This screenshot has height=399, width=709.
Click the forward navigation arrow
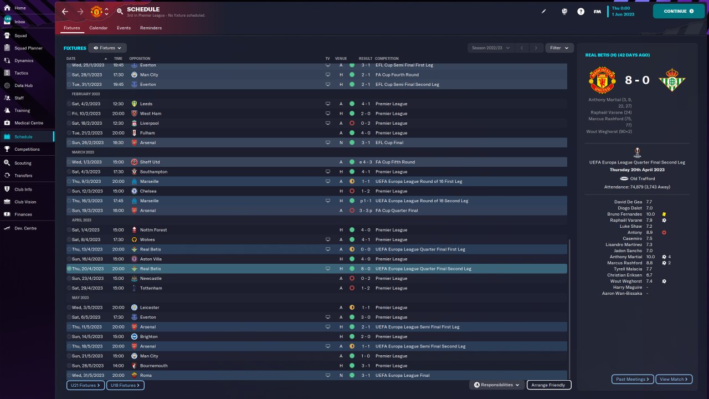pos(80,12)
